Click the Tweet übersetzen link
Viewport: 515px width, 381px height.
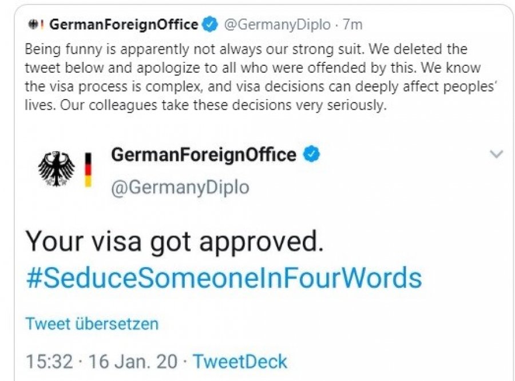(92, 324)
